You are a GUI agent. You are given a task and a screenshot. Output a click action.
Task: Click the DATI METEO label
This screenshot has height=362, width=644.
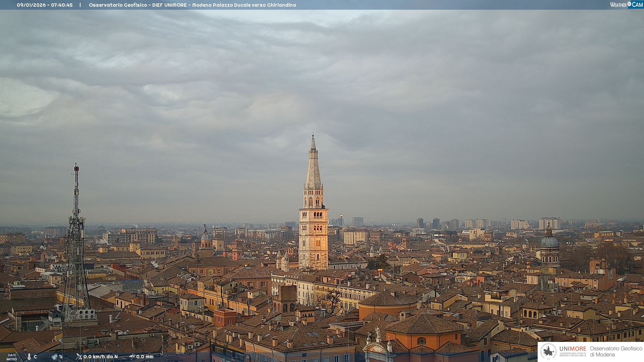(12, 357)
